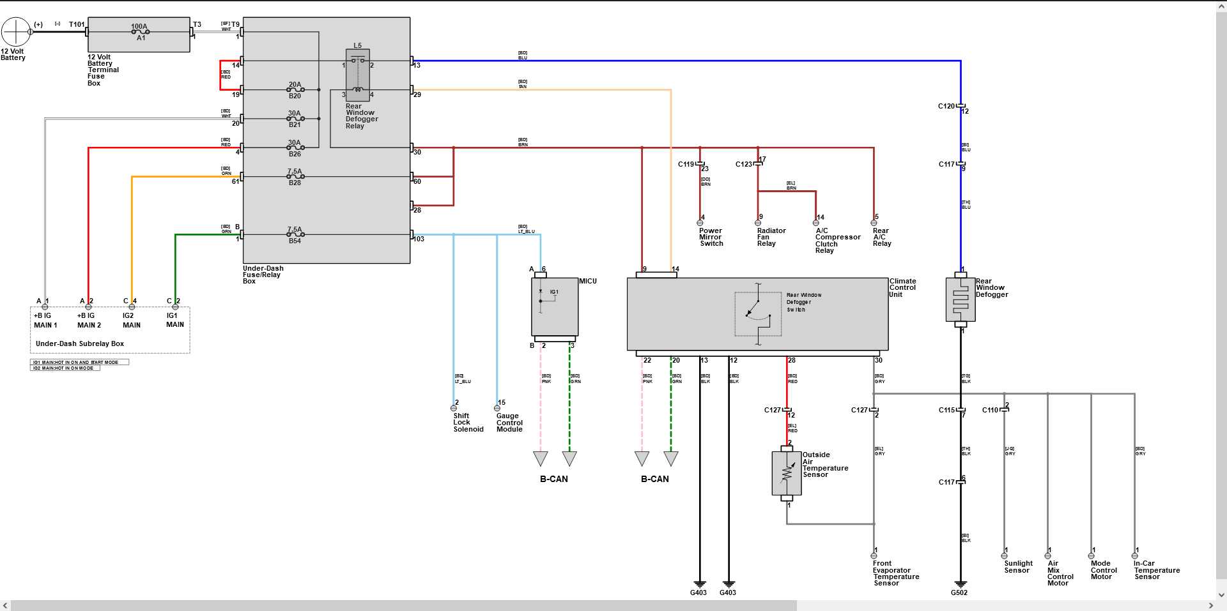Select the 20A B20 fuse symbol
This screenshot has height=611, width=1227.
coord(295,90)
